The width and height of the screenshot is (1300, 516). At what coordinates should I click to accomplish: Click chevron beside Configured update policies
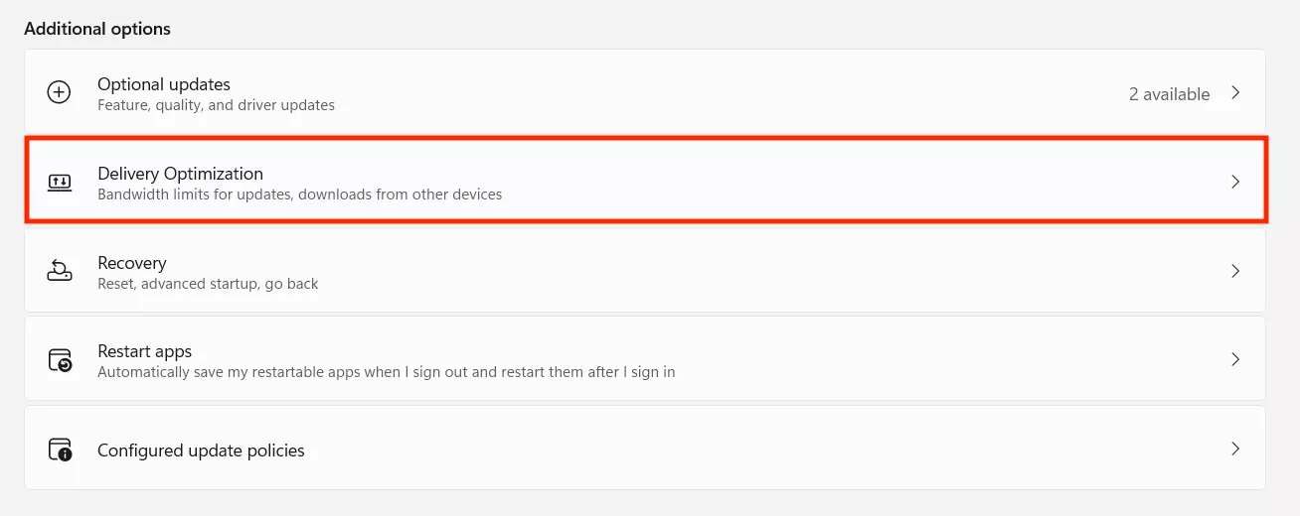[x=1235, y=449]
